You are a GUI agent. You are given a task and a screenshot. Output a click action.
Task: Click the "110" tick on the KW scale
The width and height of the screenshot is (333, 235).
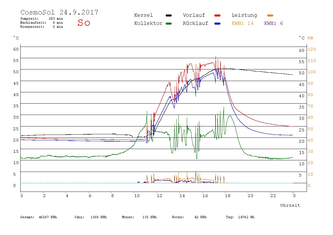pyautogui.click(x=312, y=60)
